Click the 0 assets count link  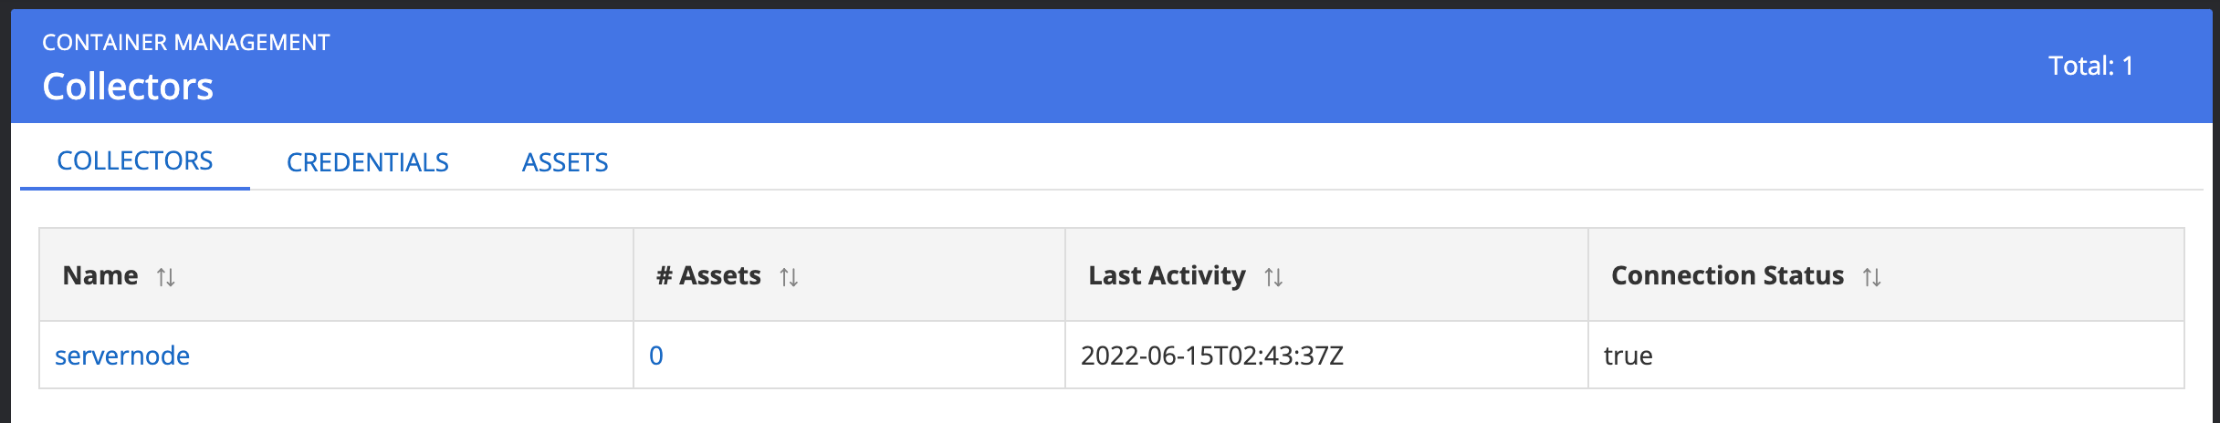tap(655, 356)
